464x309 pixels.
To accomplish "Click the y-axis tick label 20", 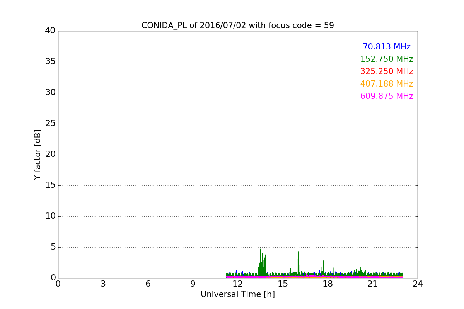I will tap(50, 154).
